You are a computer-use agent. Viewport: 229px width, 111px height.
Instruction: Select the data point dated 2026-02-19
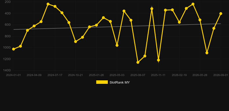pos(179,22)
